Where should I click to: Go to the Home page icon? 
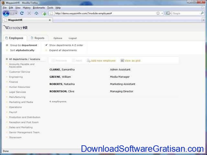pyautogui.click(x=37, y=13)
